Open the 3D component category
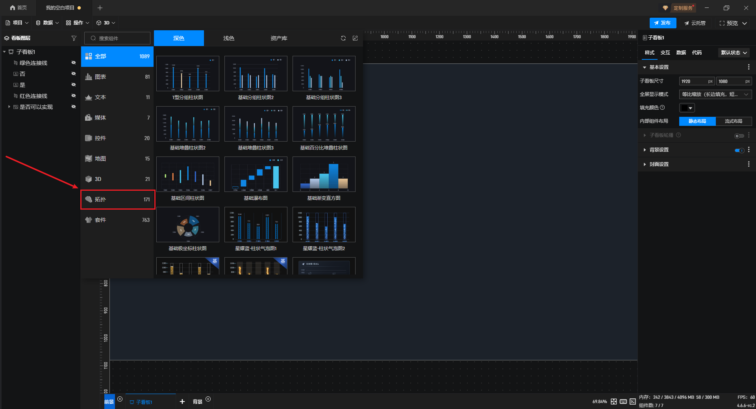The height and width of the screenshot is (409, 756). [117, 179]
